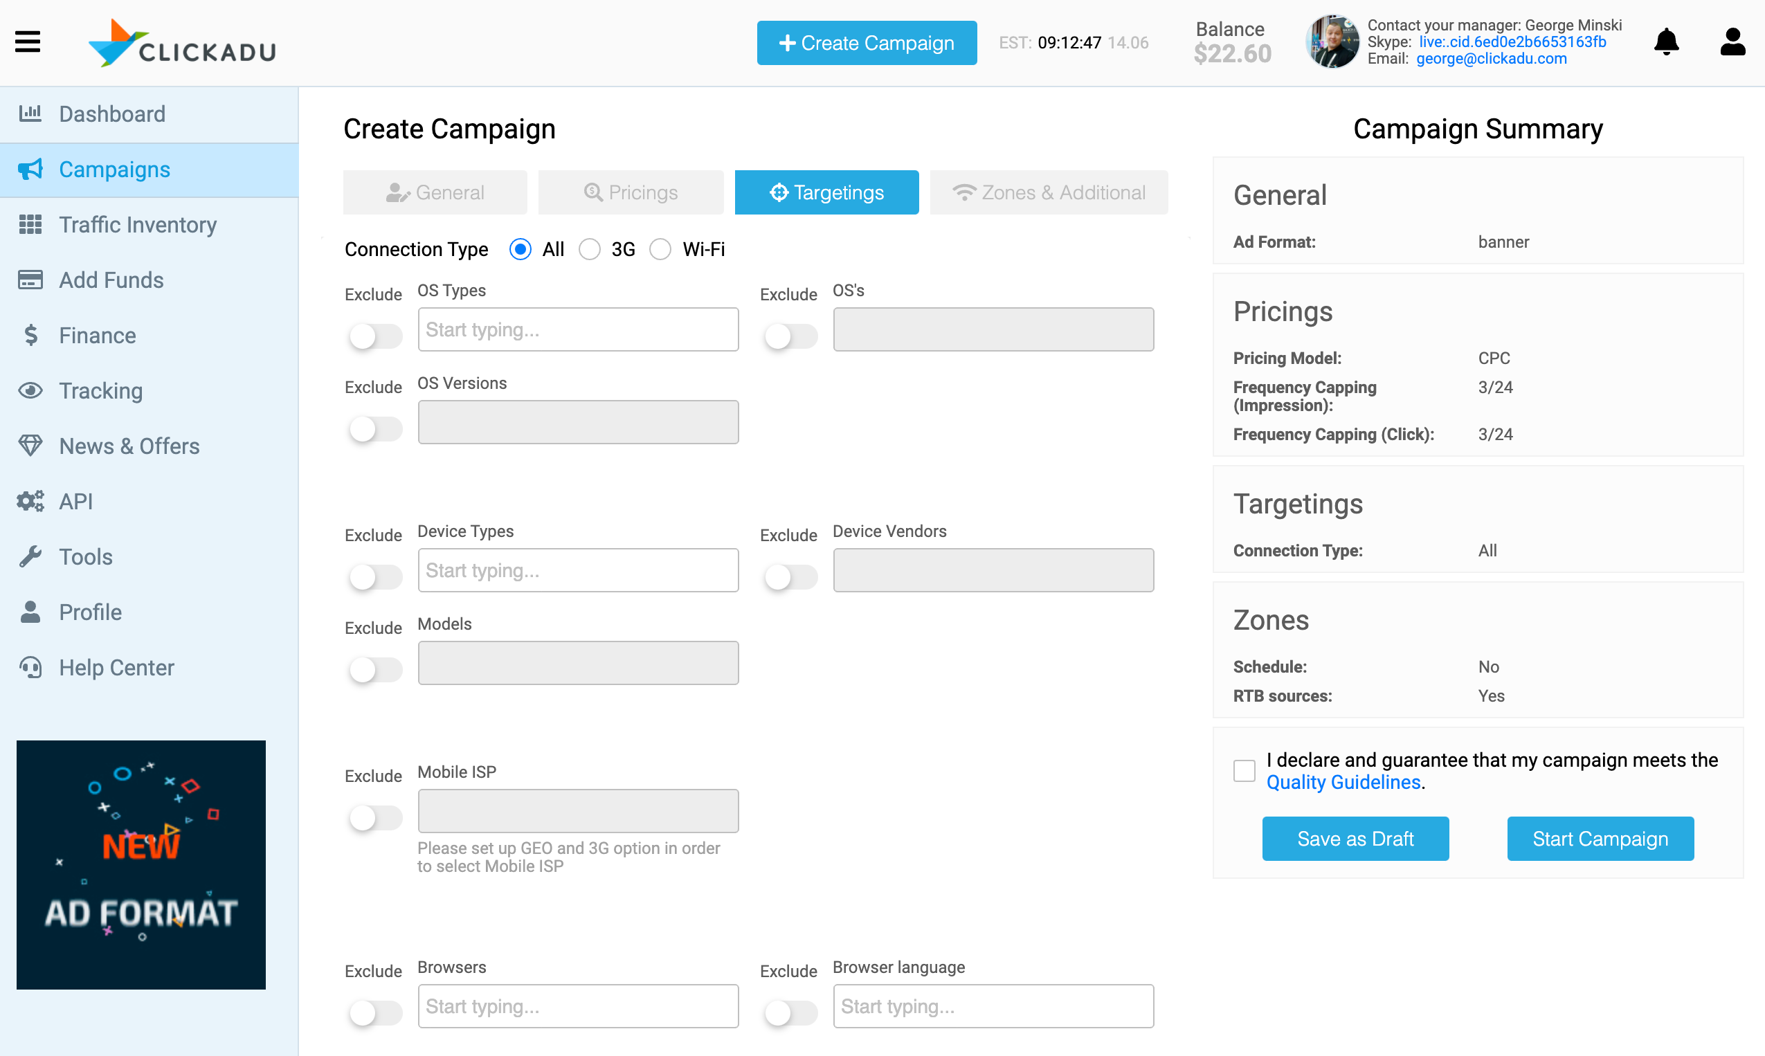Click the Finance dollar icon
The width and height of the screenshot is (1765, 1056).
click(30, 335)
